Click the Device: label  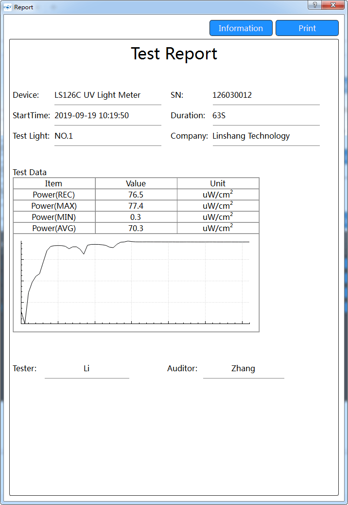pos(26,95)
